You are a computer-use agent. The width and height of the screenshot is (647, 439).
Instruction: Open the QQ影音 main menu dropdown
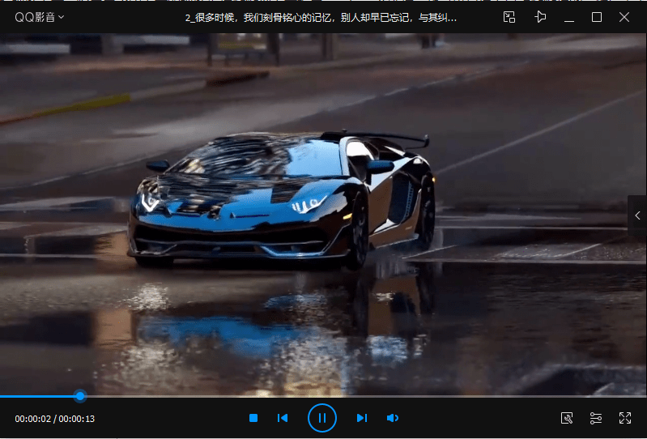point(39,17)
